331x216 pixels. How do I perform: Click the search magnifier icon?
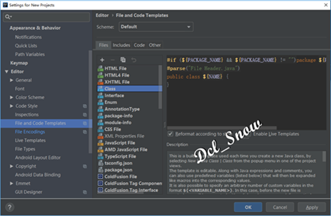(x=8, y=17)
